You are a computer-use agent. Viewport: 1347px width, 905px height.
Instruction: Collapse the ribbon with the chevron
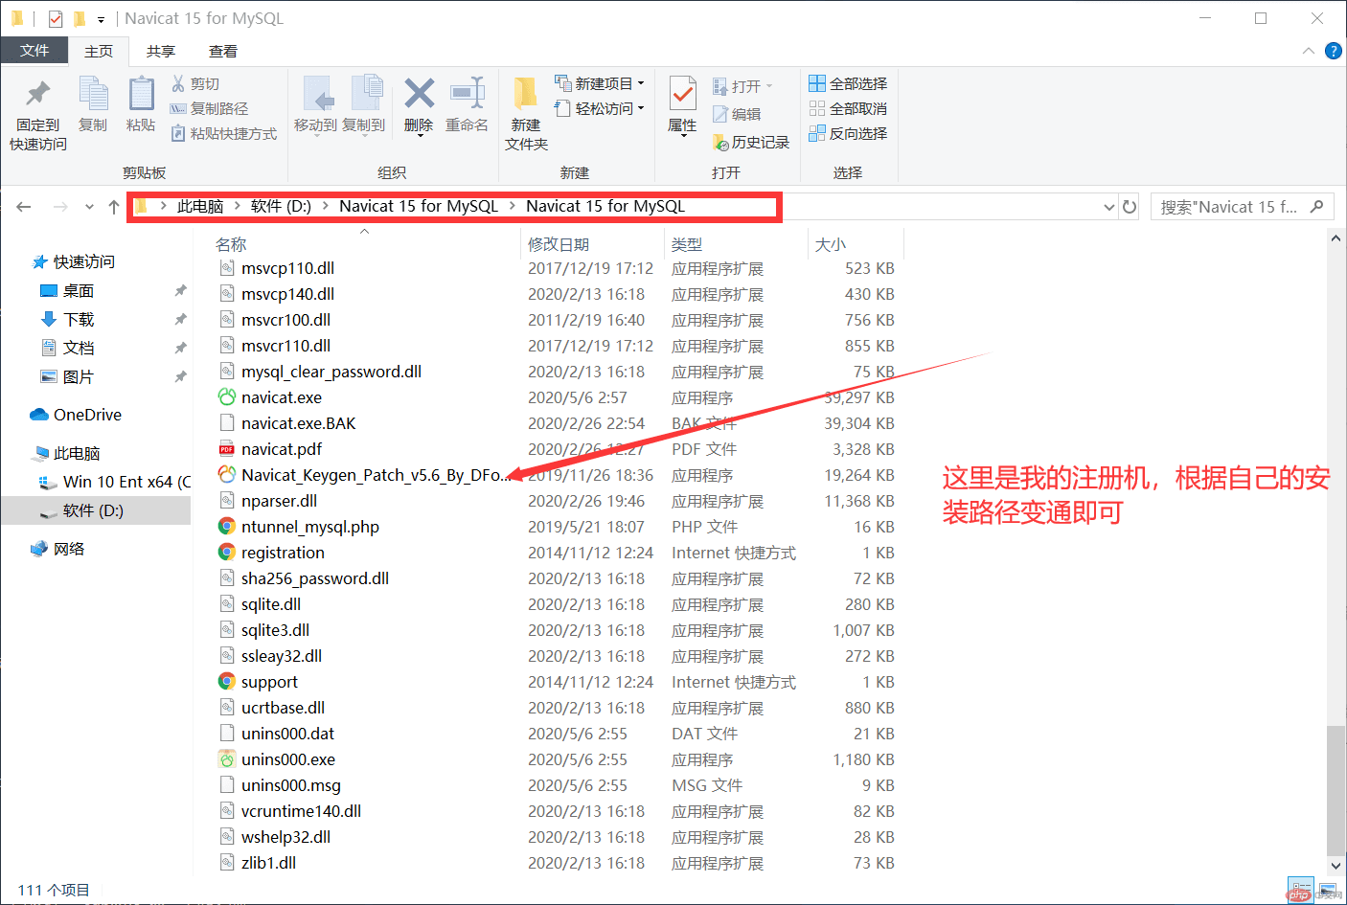[x=1309, y=51]
